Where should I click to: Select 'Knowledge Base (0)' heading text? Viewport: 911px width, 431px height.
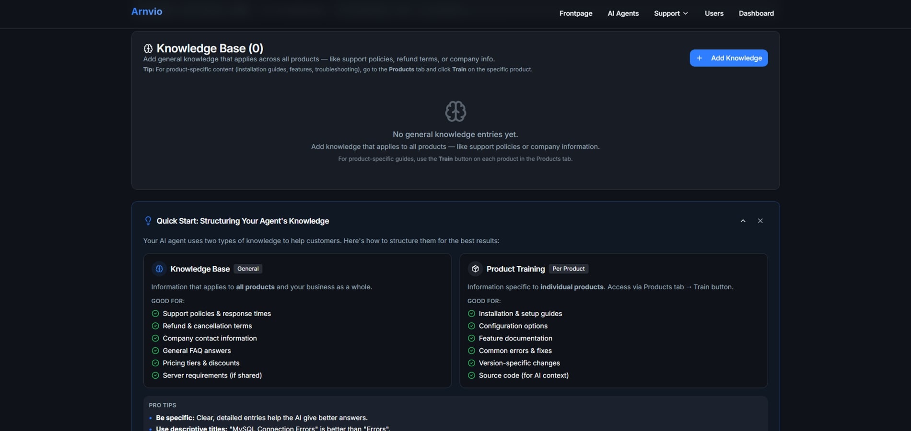tap(210, 48)
